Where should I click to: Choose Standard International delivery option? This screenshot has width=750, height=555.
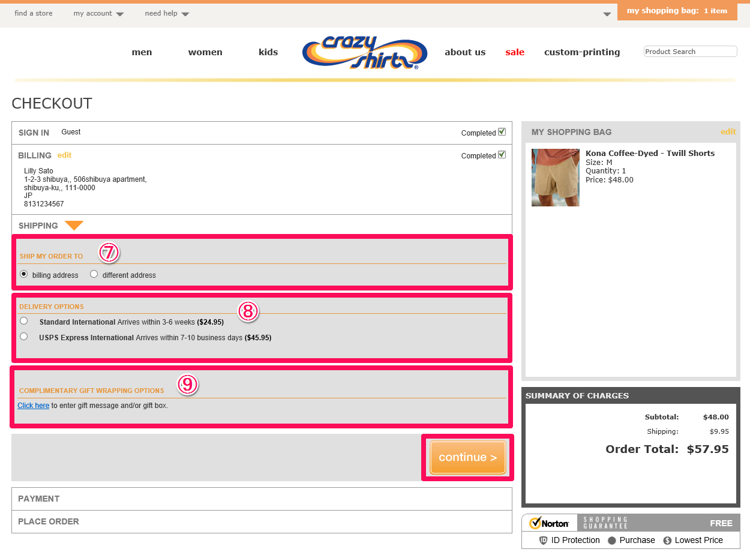click(24, 321)
